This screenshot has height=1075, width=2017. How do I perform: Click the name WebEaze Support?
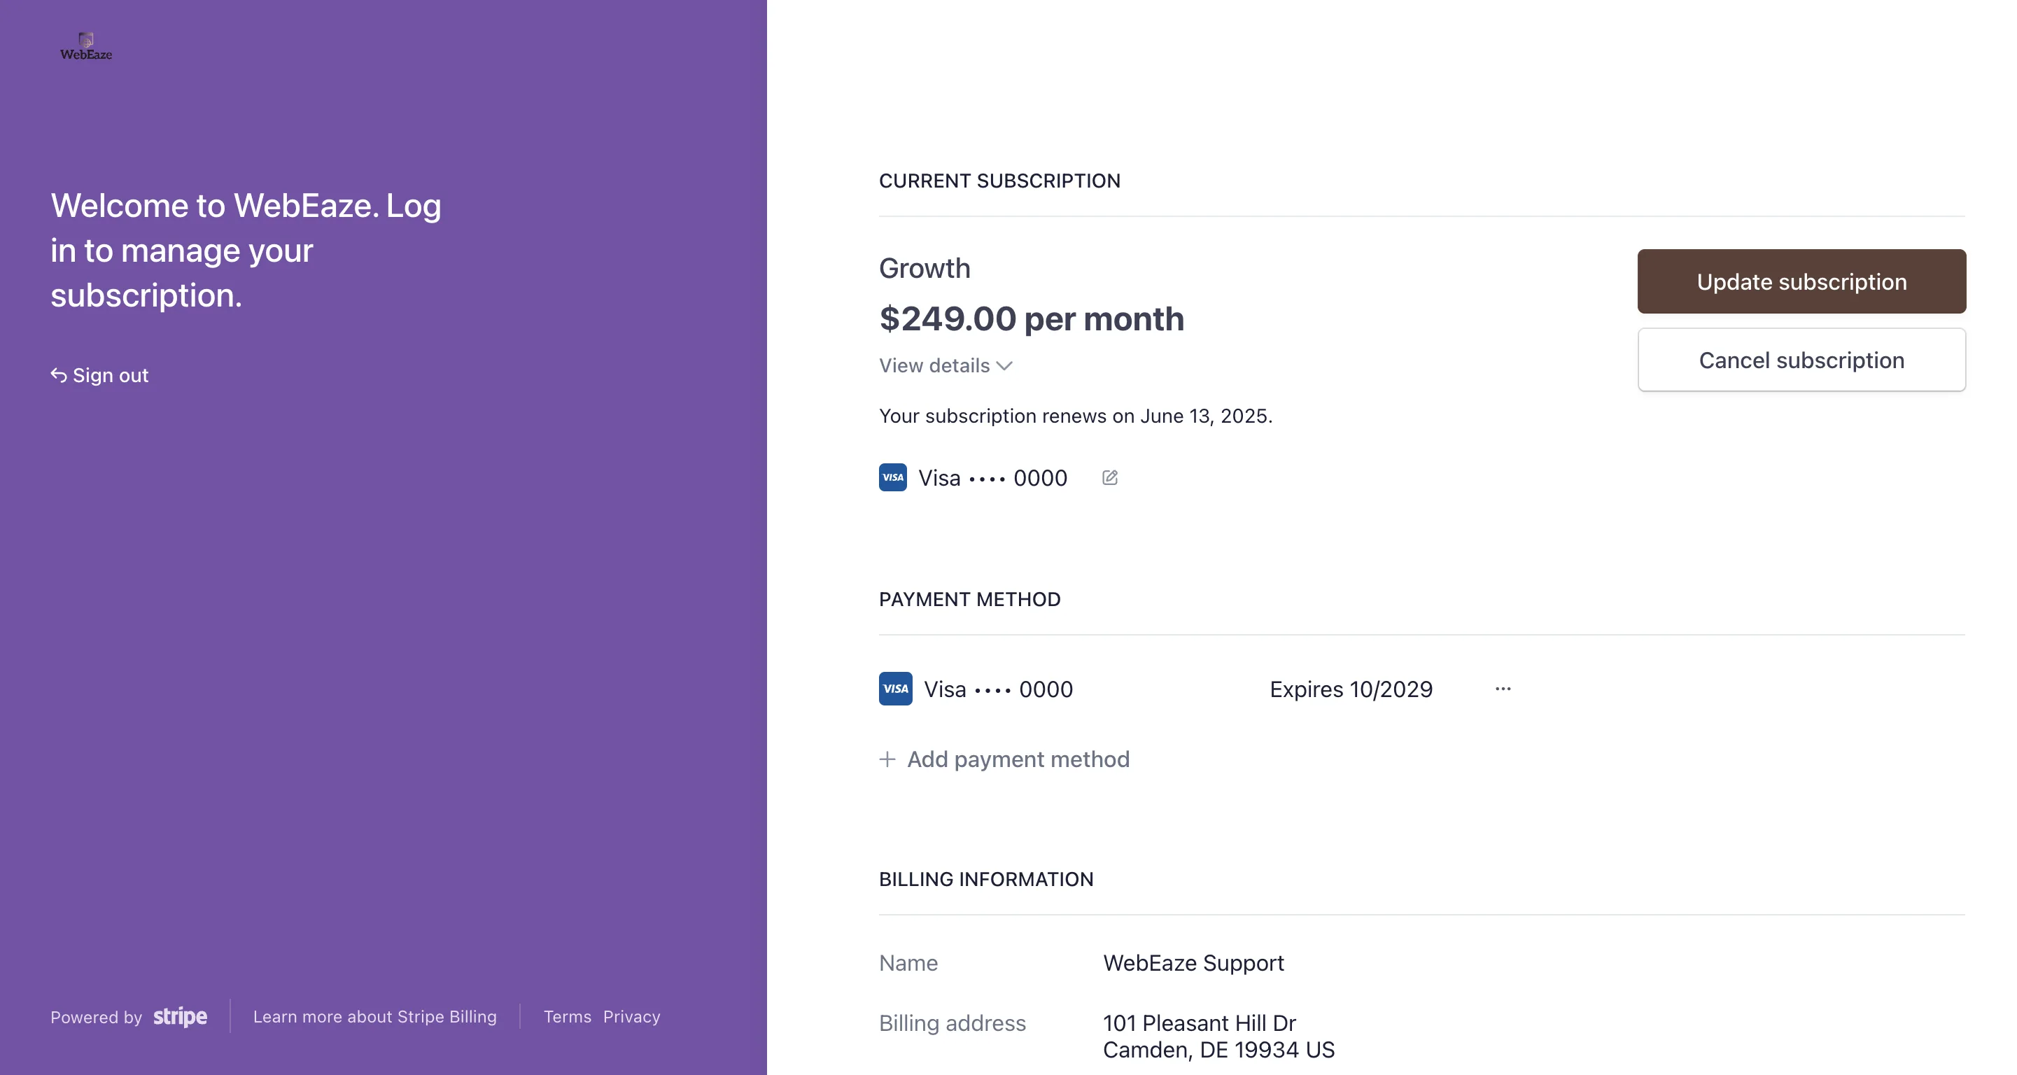pos(1193,962)
